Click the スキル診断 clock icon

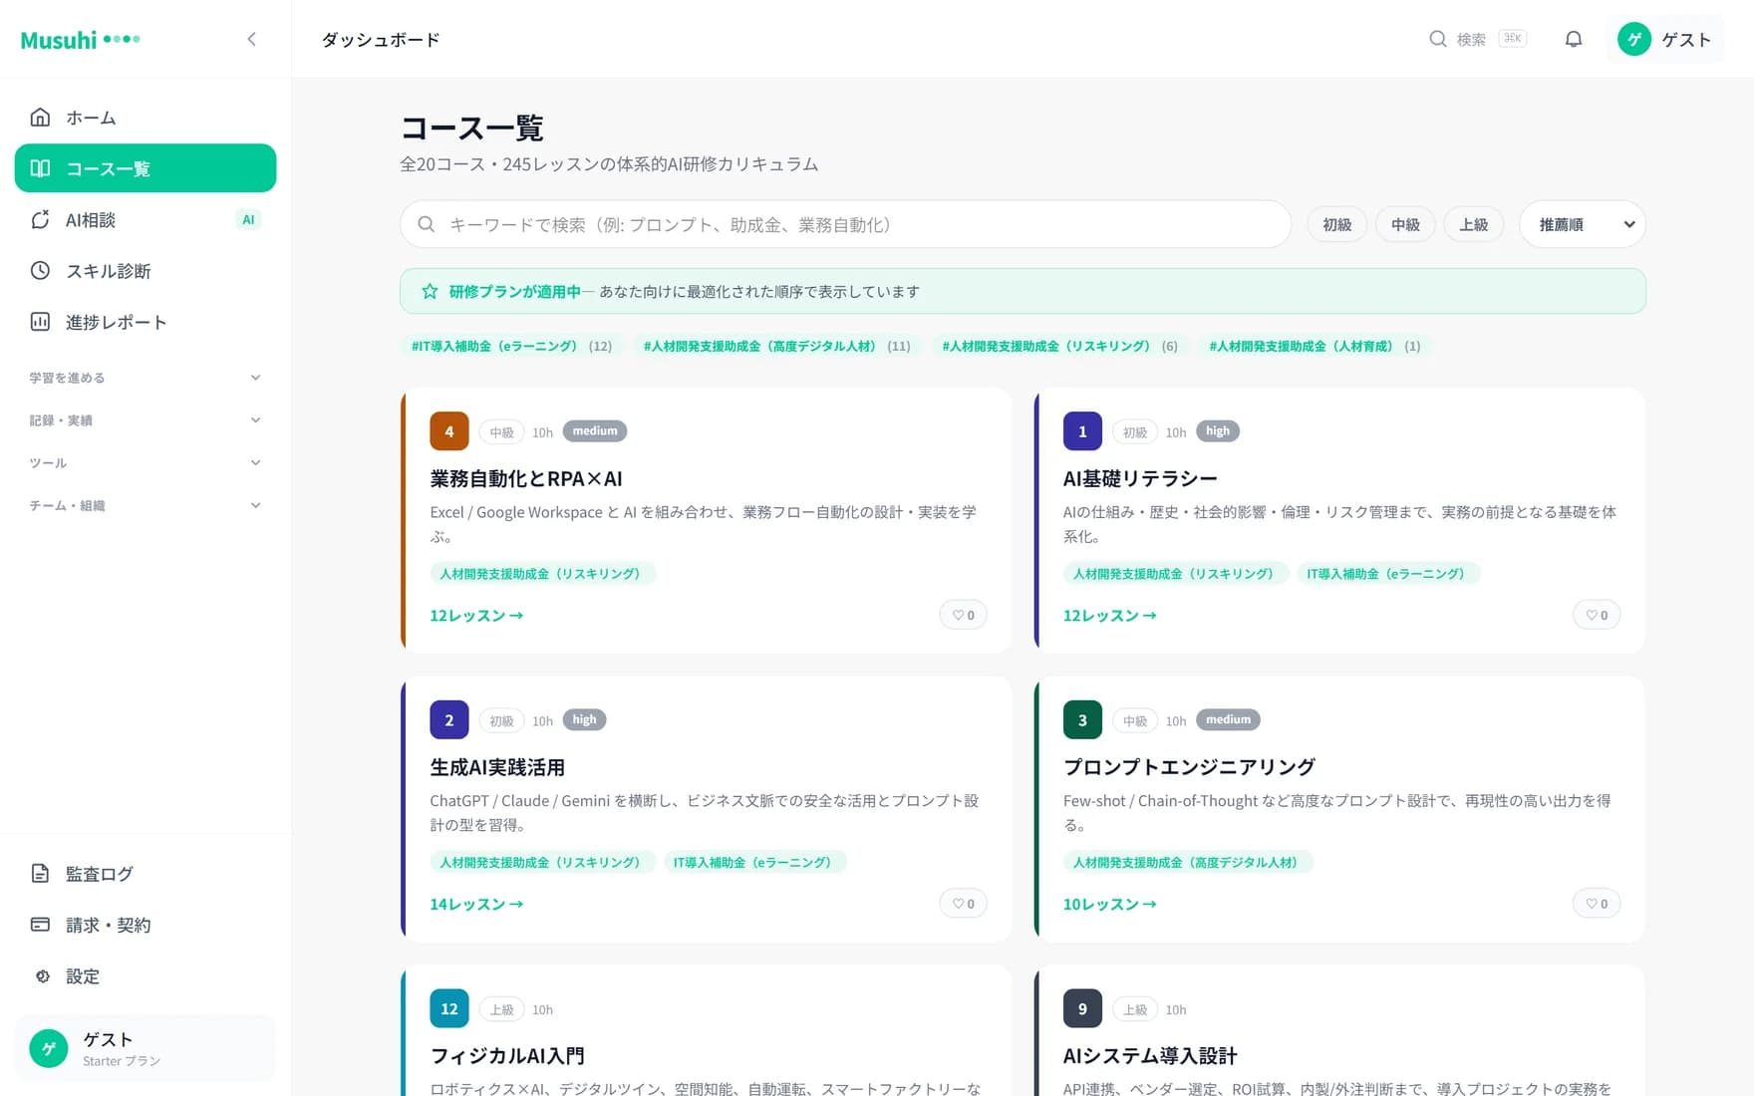[x=40, y=271]
